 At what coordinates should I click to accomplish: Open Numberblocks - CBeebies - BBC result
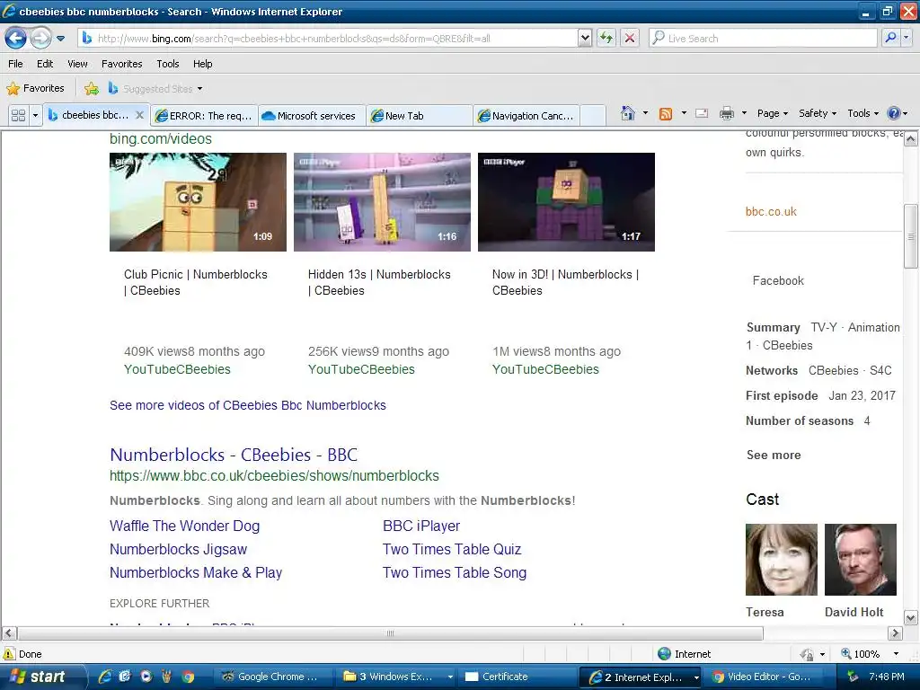[x=234, y=455]
